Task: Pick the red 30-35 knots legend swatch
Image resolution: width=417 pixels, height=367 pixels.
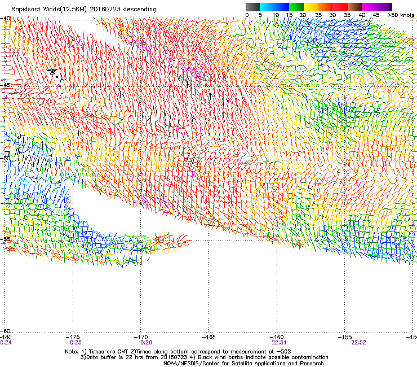Action: 340,7
